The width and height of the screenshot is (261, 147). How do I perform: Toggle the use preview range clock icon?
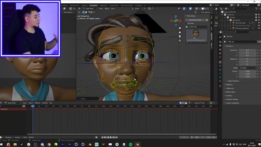[x=192, y=137]
